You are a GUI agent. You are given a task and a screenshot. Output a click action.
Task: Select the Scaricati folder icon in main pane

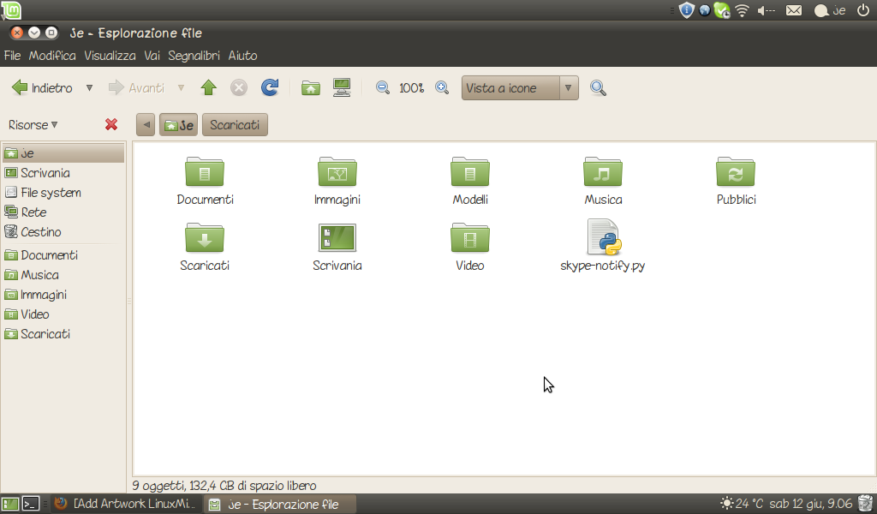[205, 238]
